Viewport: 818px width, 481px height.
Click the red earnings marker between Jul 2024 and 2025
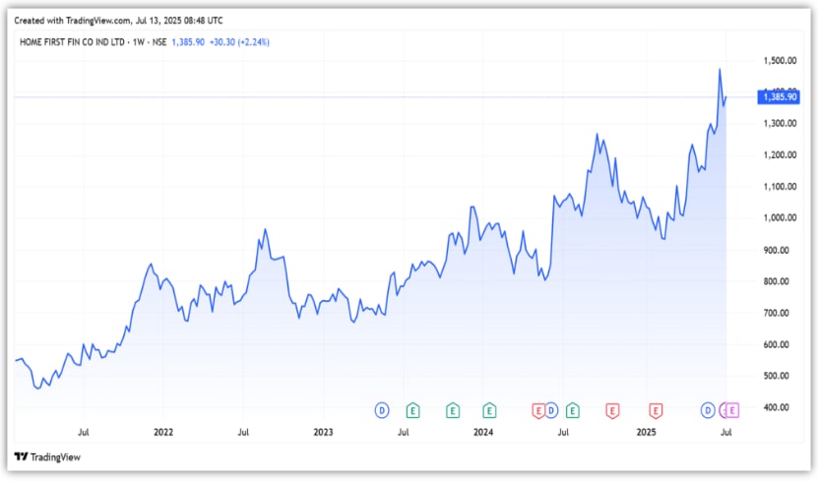coord(611,409)
